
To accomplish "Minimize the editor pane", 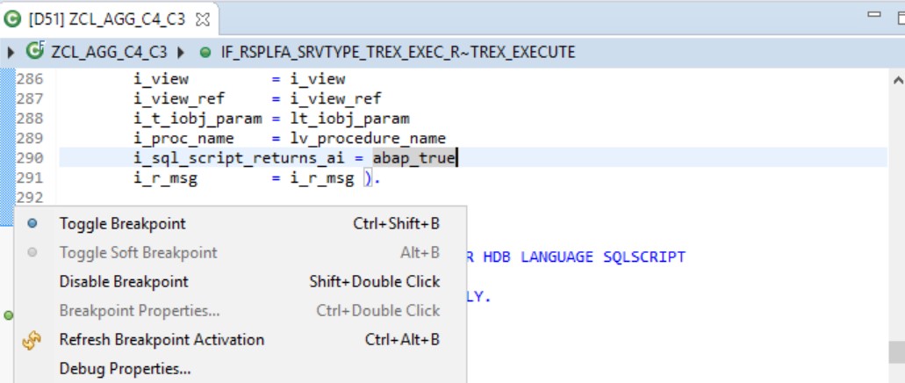I will [x=873, y=15].
